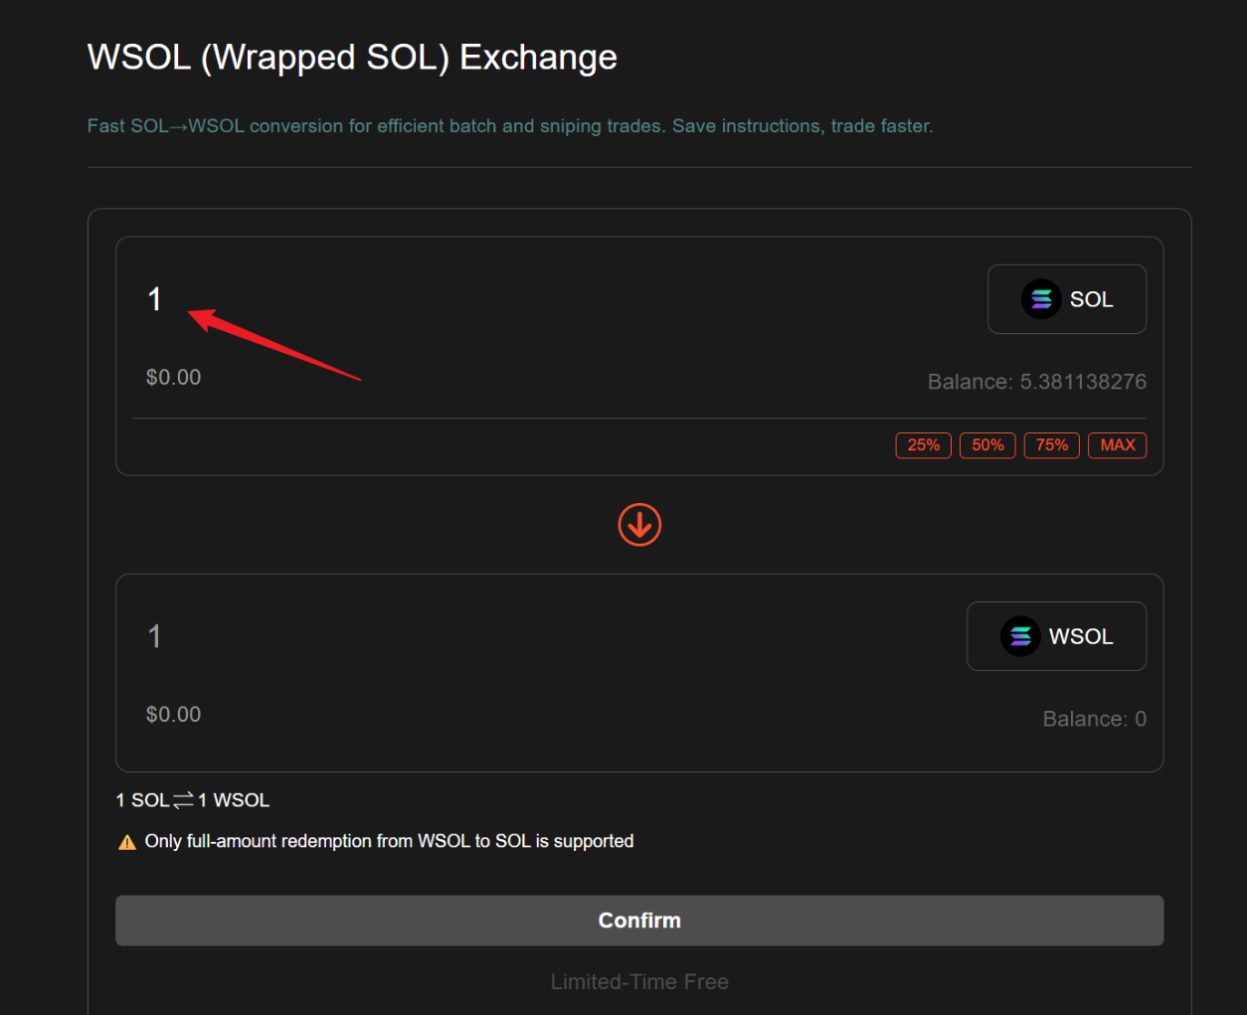This screenshot has height=1015, width=1247.
Task: Click the SOL amount input showing 1
Action: (156, 299)
